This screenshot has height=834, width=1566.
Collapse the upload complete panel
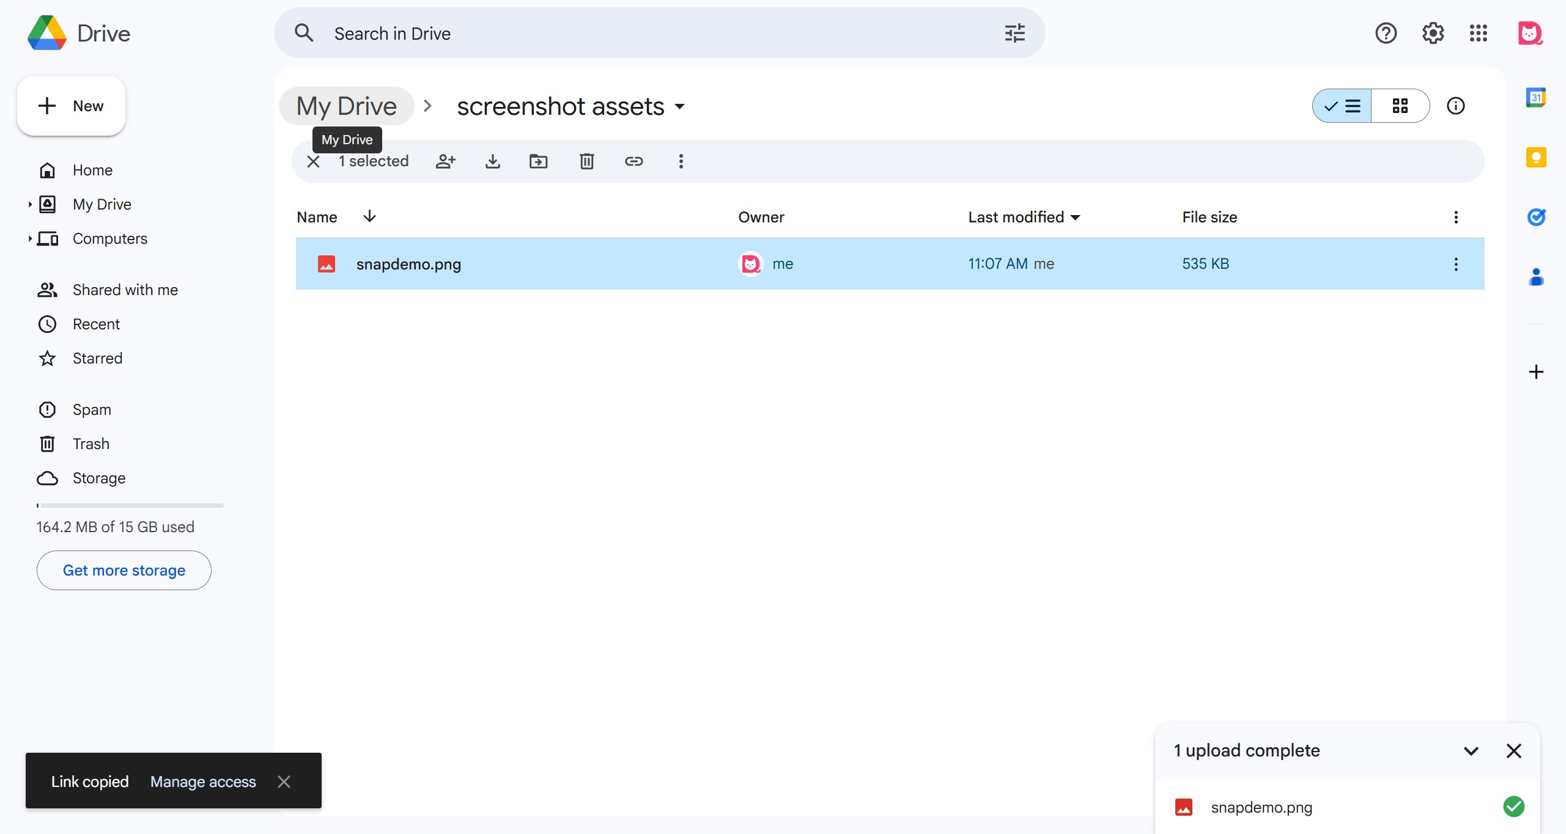1471,751
